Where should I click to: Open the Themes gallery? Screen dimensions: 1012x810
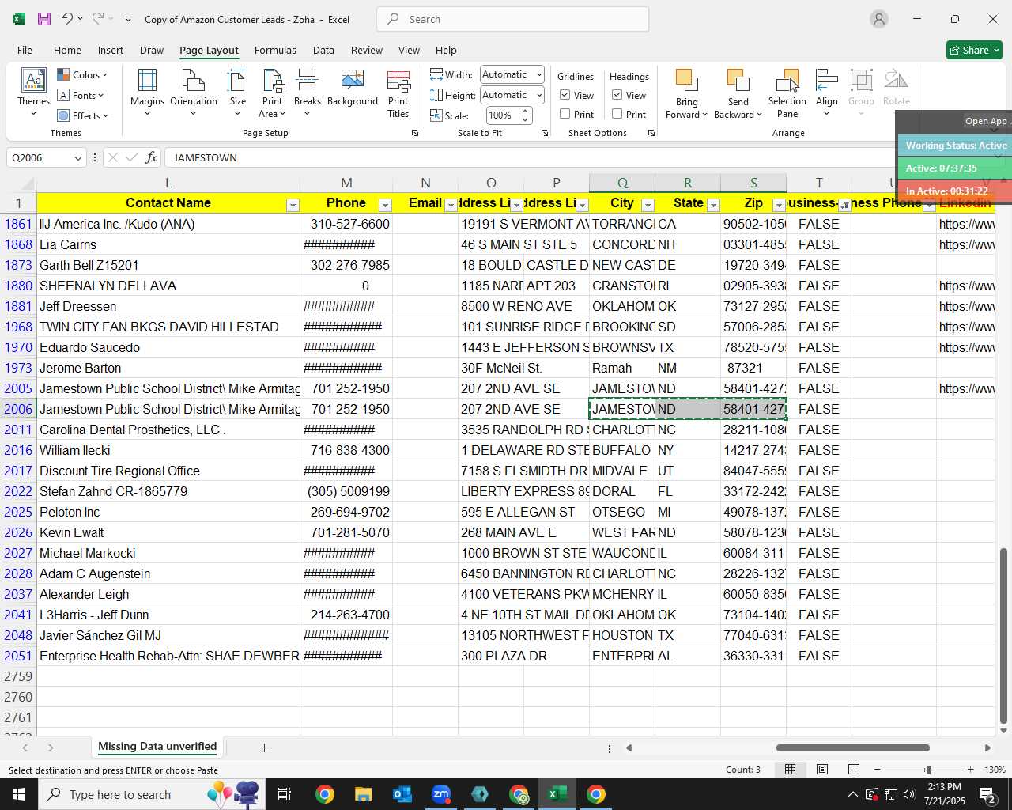[33, 93]
